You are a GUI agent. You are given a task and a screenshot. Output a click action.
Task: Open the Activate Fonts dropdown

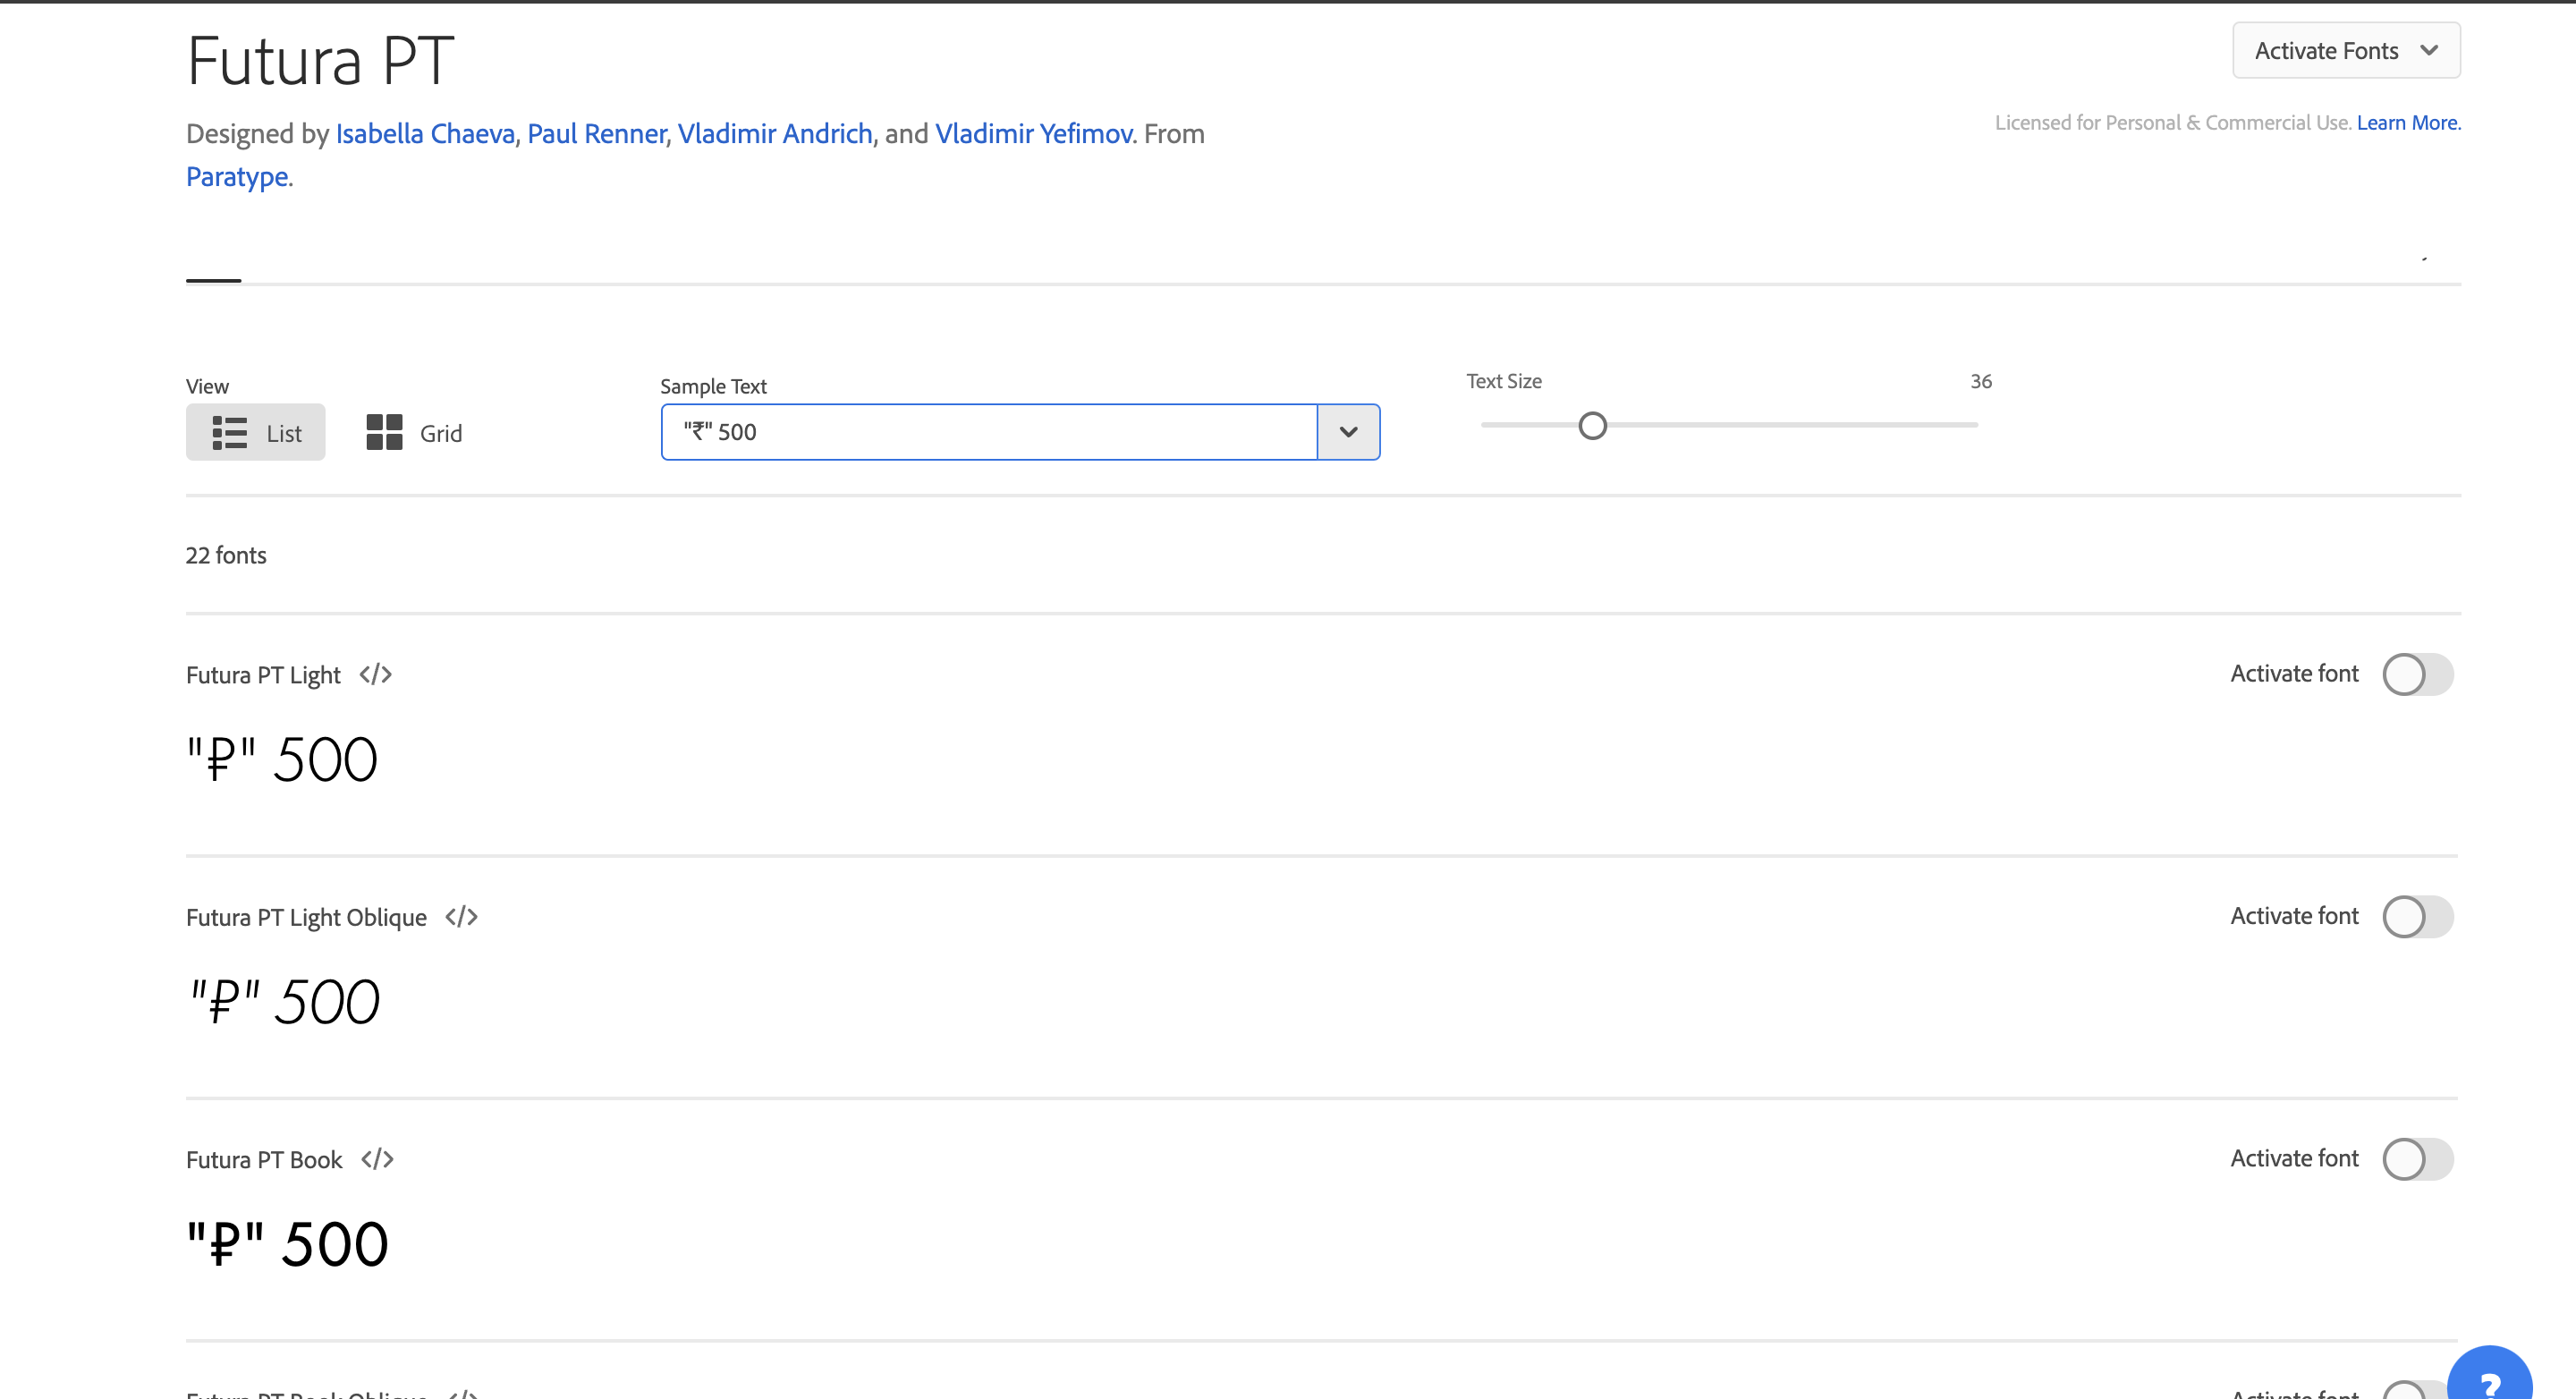click(x=2345, y=51)
